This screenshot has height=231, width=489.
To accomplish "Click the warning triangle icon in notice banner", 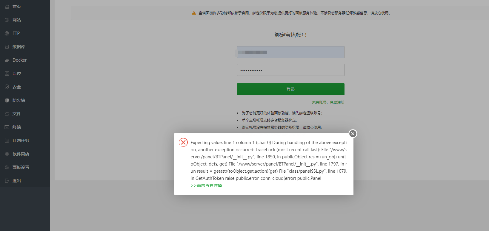I will pos(194,13).
